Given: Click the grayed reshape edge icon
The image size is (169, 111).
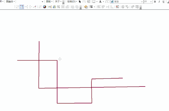Looking at the screenshot, I should [x=103, y=7].
